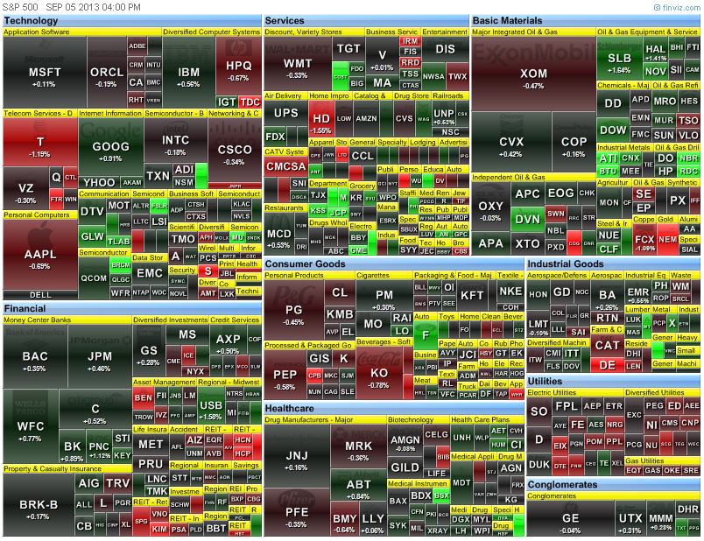Open the Utilities sector header

[613, 381]
